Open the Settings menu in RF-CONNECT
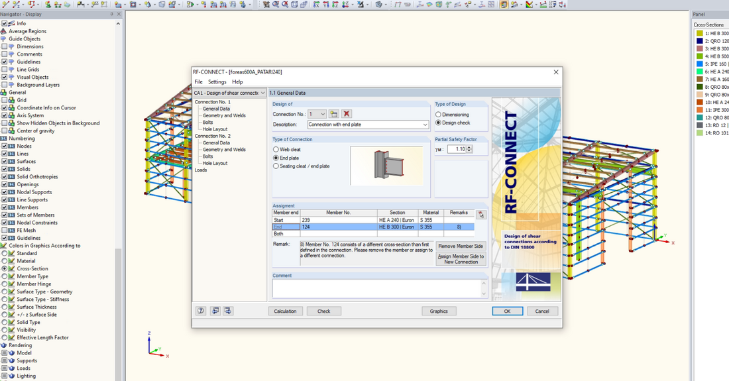Viewport: 729px width, 381px height. pyautogui.click(x=217, y=82)
